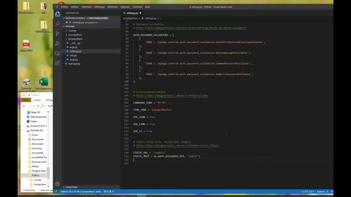Open the Exécuter menu
Screen dimensions: 351x197
point(125,7)
